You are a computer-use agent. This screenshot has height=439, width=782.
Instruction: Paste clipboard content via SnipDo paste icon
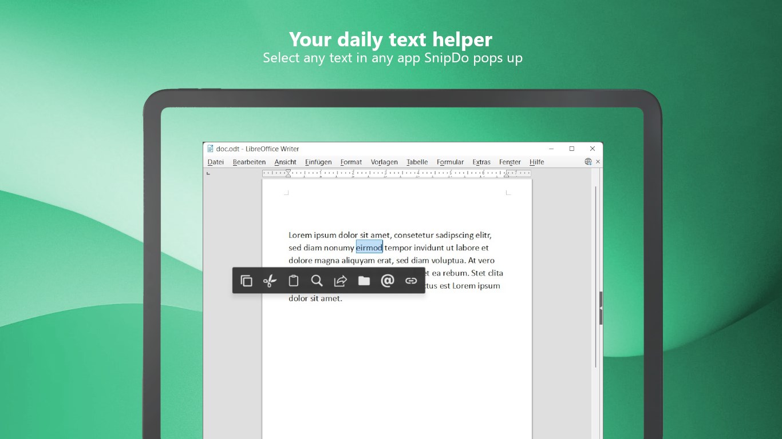click(x=293, y=281)
